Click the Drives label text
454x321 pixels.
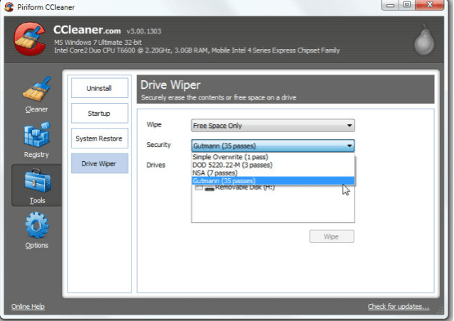click(x=156, y=165)
